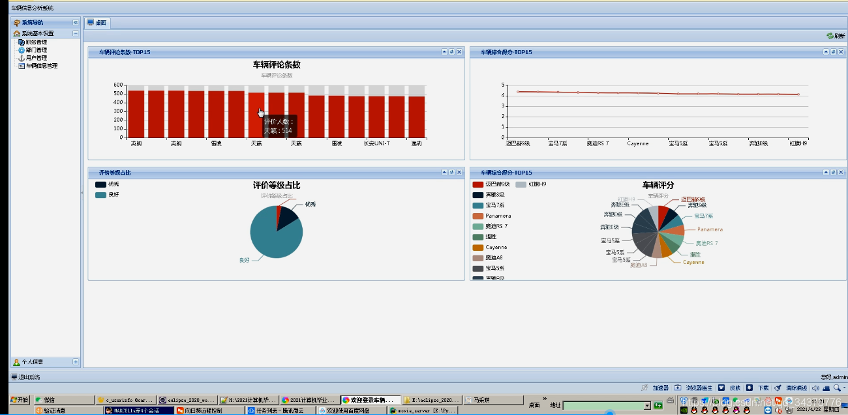Open 部门管理 in the navigation tree
This screenshot has width=848, height=415.
click(x=37, y=50)
